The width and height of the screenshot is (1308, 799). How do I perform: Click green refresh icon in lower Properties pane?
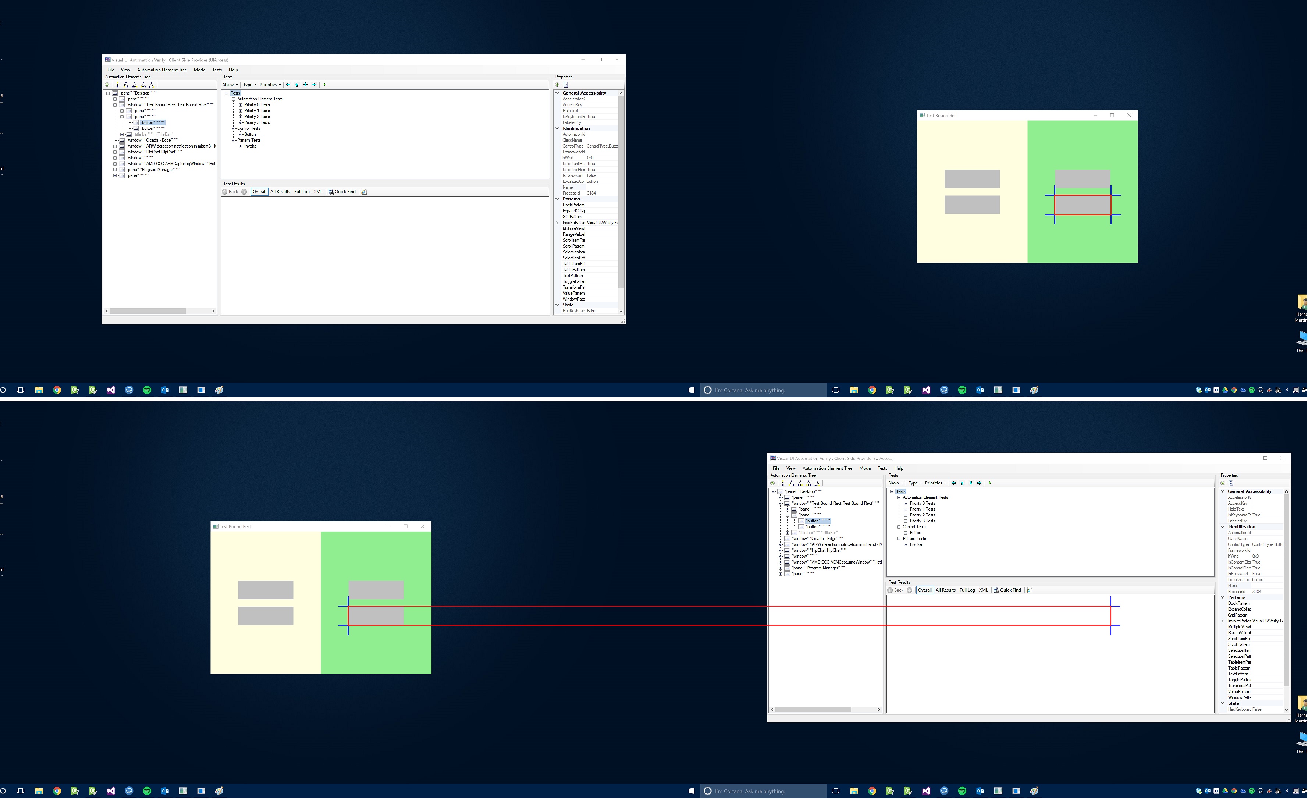pos(1223,483)
